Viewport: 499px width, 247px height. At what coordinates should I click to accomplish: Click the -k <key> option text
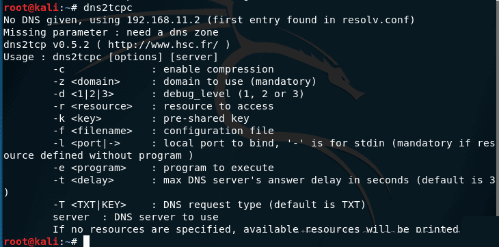[77, 118]
